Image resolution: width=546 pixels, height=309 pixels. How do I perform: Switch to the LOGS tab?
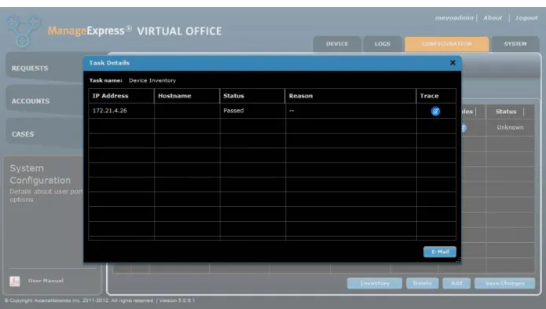tap(383, 44)
